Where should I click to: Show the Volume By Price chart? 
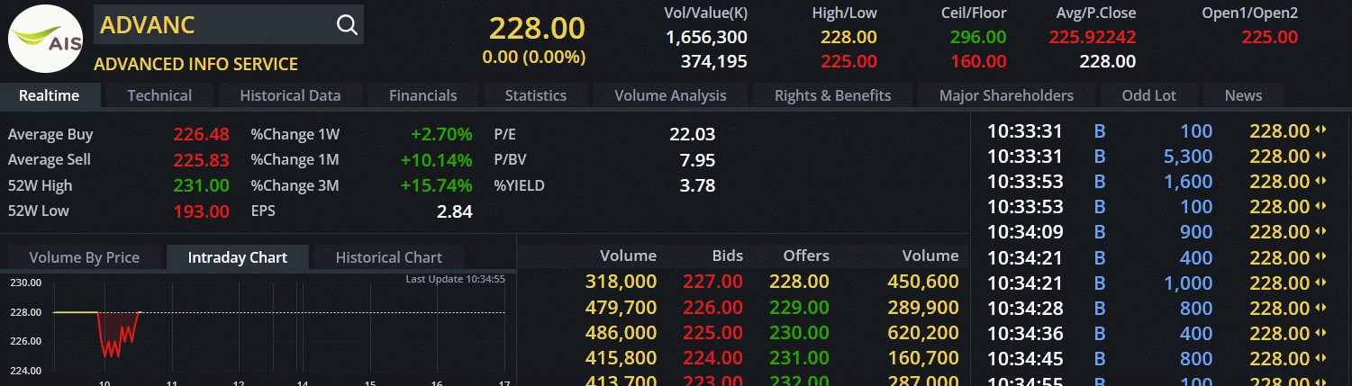[84, 257]
